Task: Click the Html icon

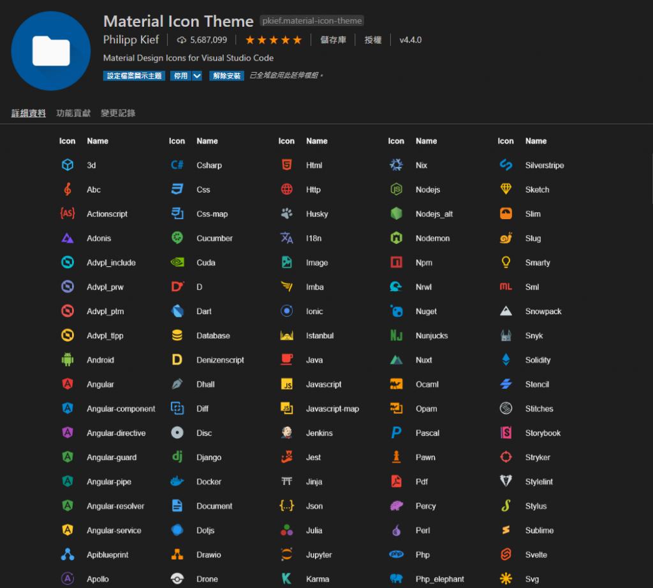Action: coord(286,165)
